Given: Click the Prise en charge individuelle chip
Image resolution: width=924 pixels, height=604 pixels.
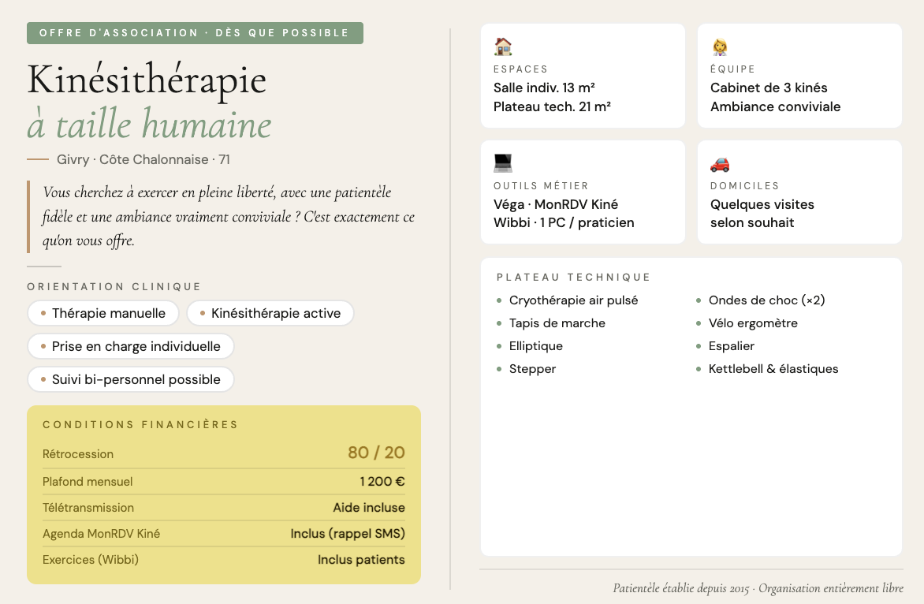Looking at the screenshot, I should (131, 346).
